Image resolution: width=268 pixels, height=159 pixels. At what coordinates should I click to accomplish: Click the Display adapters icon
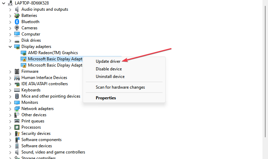(17, 47)
